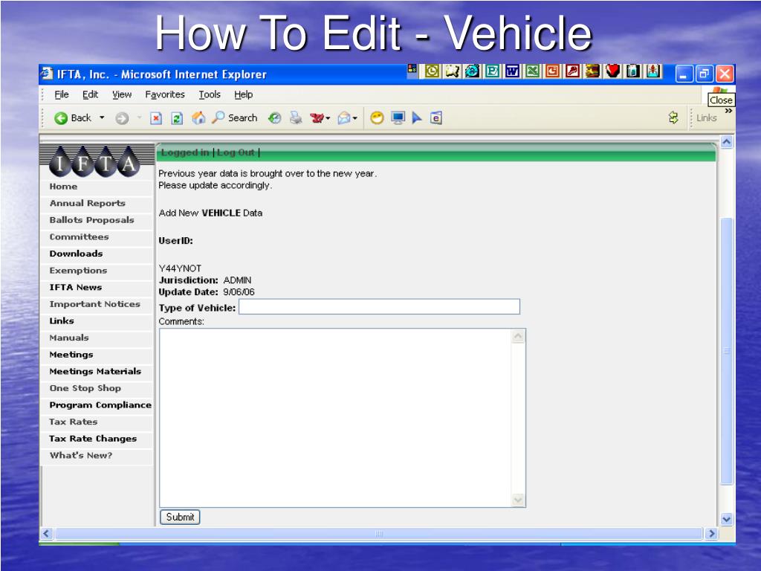Expand the Mail icon dropdown arrow
Image resolution: width=761 pixels, height=571 pixels.
click(x=355, y=118)
